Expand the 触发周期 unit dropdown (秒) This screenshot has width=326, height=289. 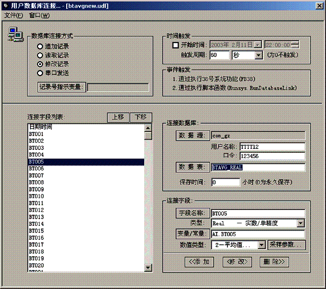pyautogui.click(x=258, y=55)
